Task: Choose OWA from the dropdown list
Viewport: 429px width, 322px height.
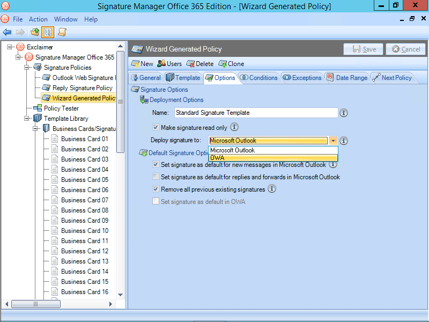Action: tap(273, 158)
